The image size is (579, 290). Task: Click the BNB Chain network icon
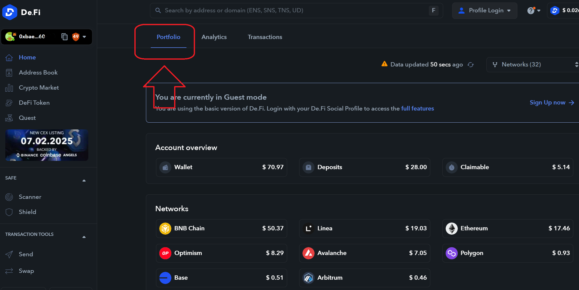(x=165, y=229)
